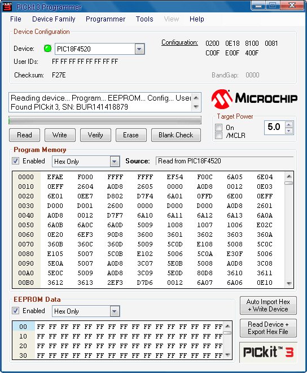
Task: Click the PICkit 3 logo image
Action: click(x=268, y=352)
